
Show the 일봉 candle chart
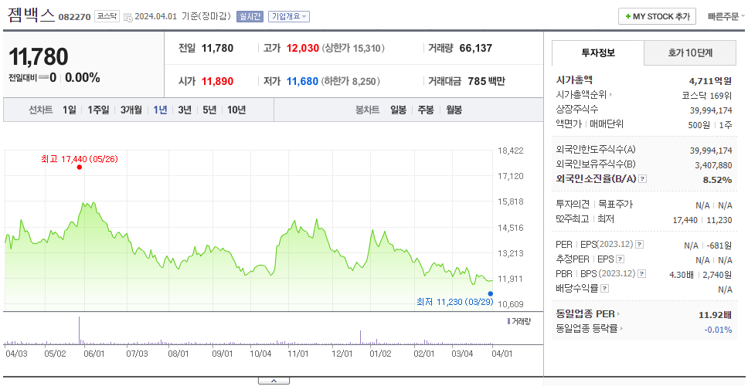coord(398,110)
